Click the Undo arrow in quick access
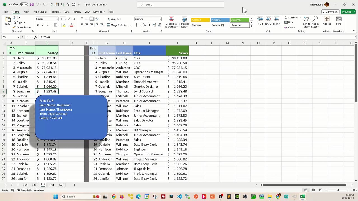Image resolution: width=358 pixels, height=201 pixels. [37, 4]
